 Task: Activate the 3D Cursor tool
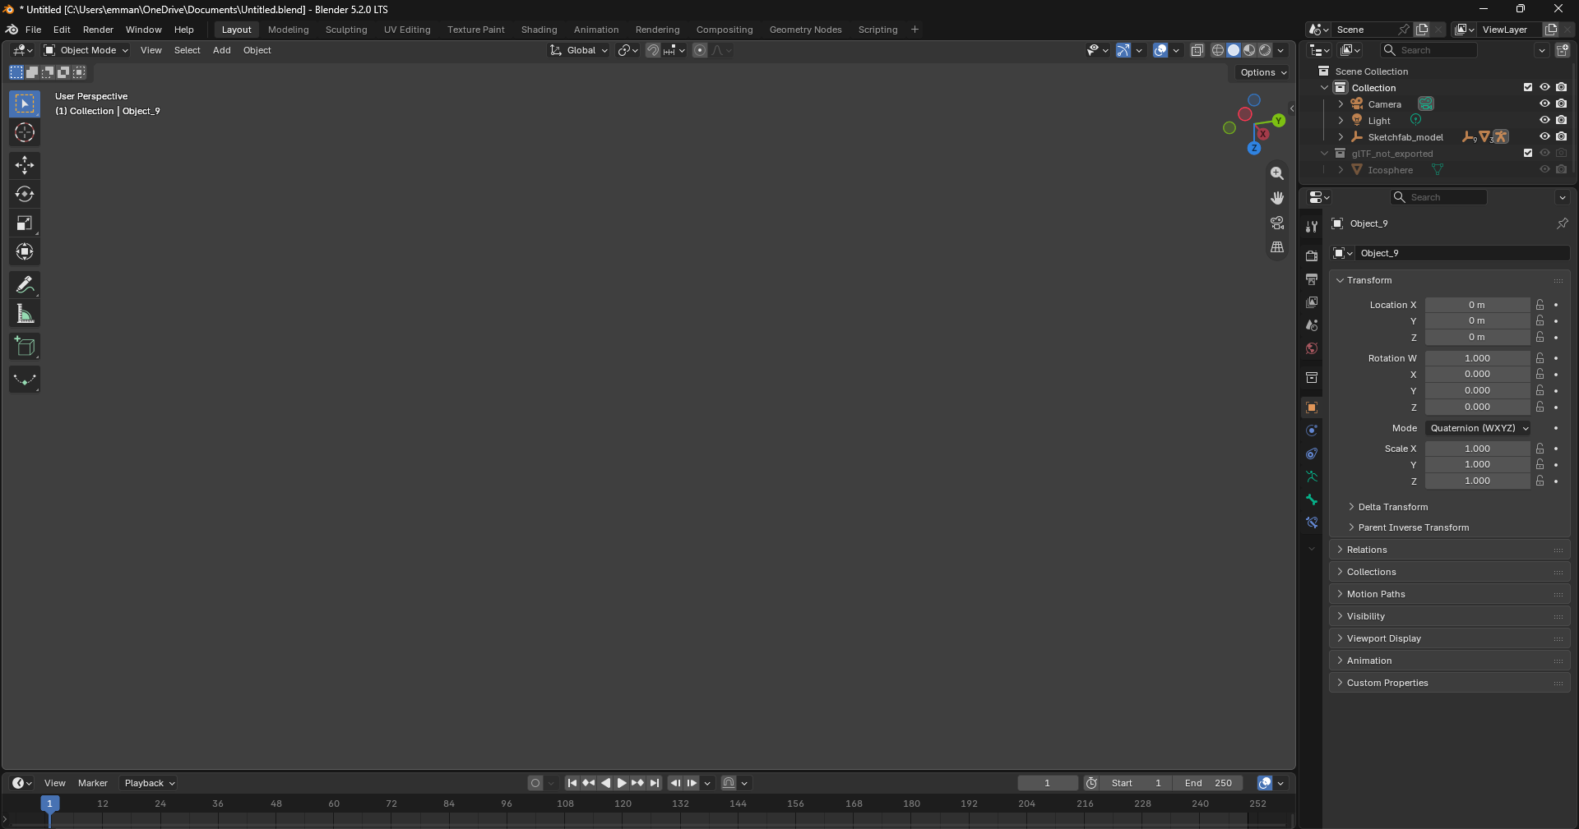click(25, 132)
